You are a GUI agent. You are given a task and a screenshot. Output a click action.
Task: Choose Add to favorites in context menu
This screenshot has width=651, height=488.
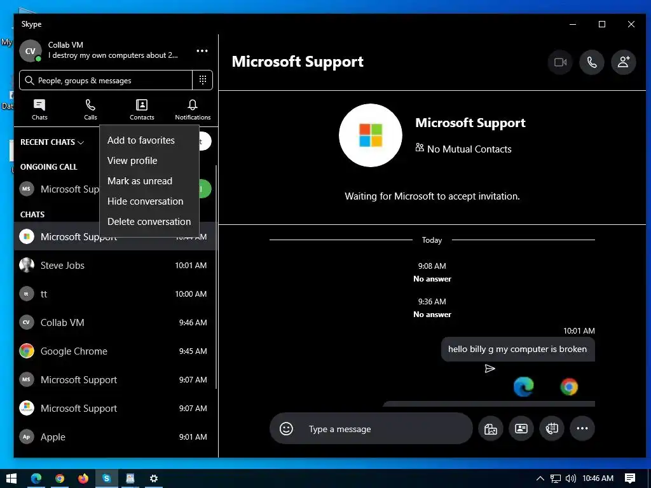[x=141, y=140]
